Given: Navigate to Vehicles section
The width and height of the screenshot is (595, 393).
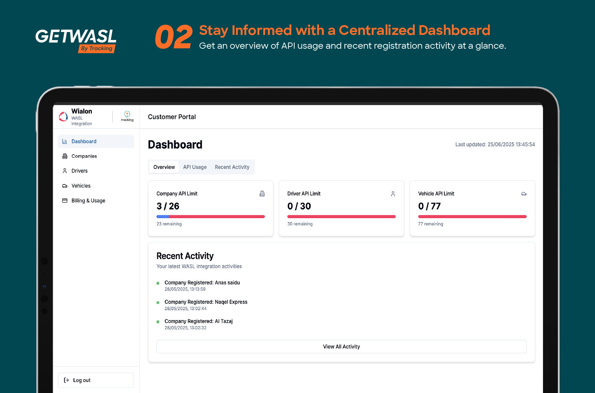Looking at the screenshot, I should click(x=96, y=186).
